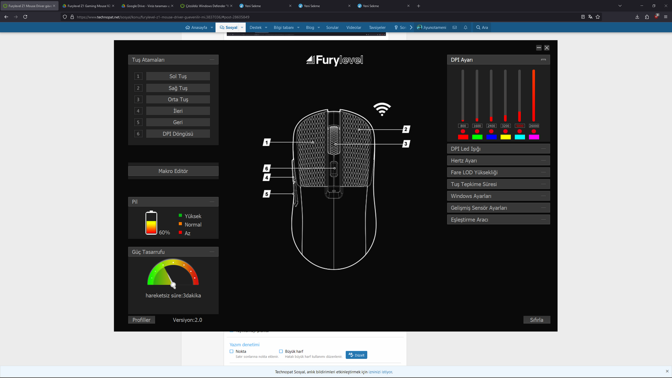This screenshot has width=672, height=378.
Task: Reload the page with the refresh icon
Action: 25,17
